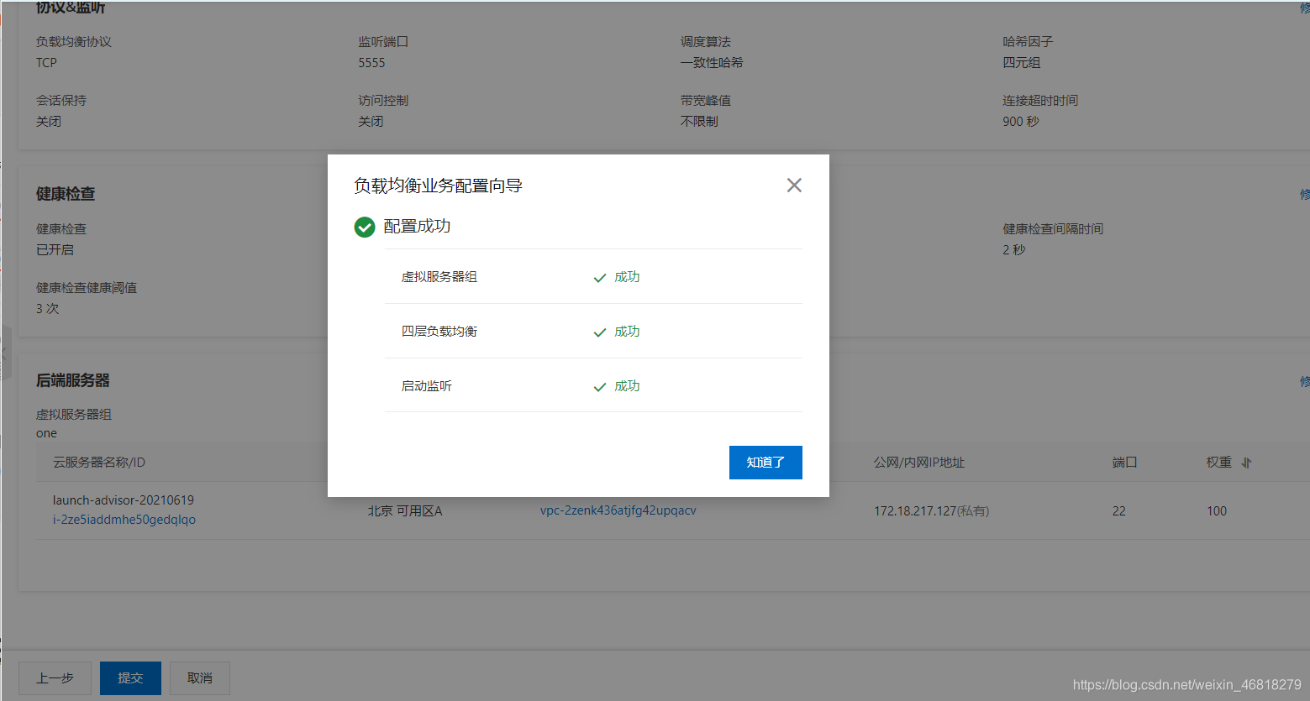Open the vpc-2zenk436atjfg42upqacv link
This screenshot has width=1310, height=701.
pyautogui.click(x=618, y=510)
